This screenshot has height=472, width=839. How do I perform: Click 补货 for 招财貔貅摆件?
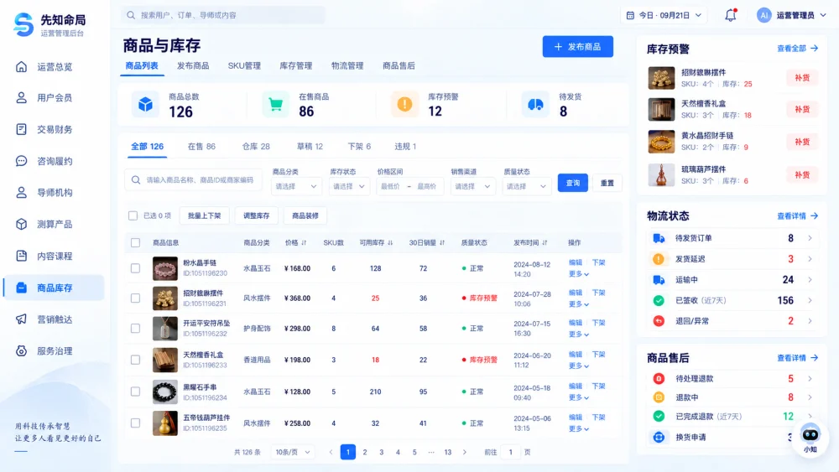pos(802,78)
